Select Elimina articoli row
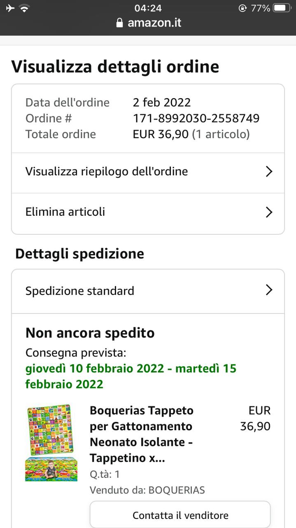 (x=65, y=212)
